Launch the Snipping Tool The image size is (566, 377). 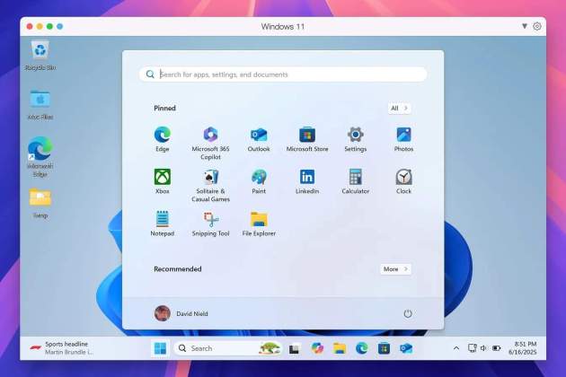tap(210, 224)
